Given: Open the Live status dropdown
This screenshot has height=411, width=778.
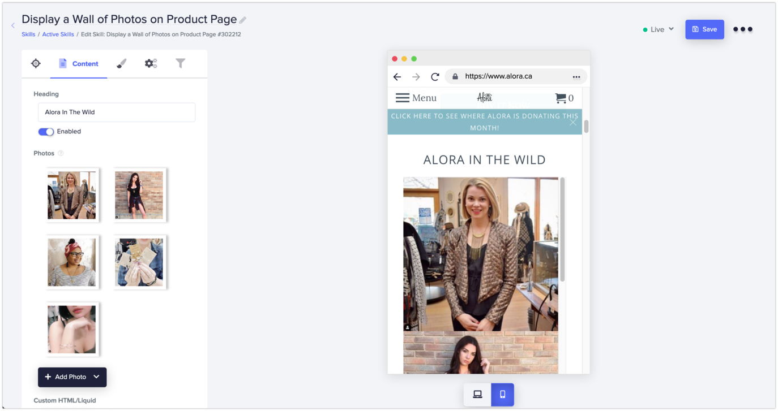Looking at the screenshot, I should click(659, 29).
